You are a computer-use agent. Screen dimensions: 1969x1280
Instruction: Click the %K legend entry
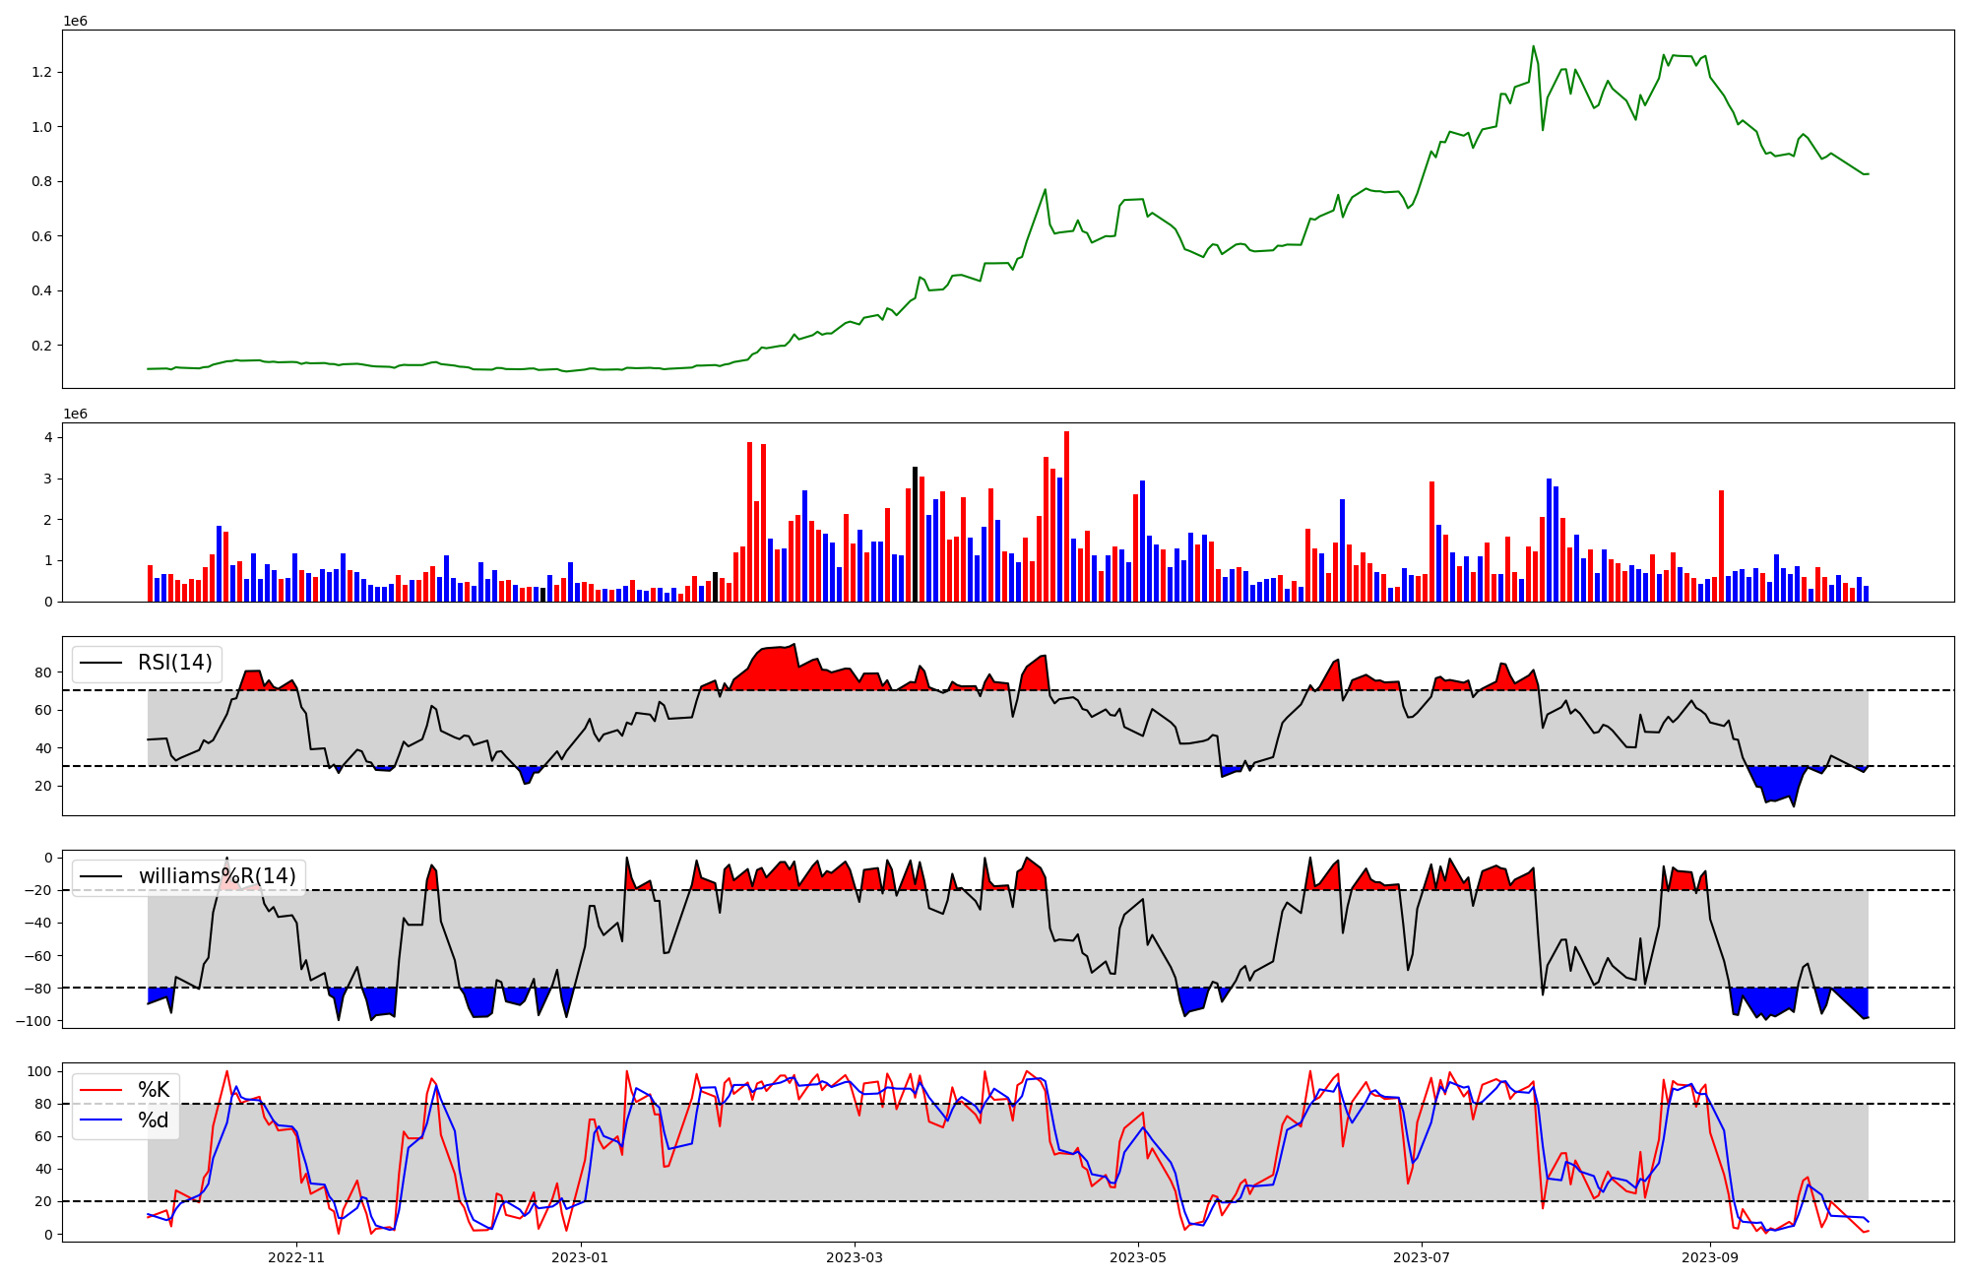tap(154, 1089)
